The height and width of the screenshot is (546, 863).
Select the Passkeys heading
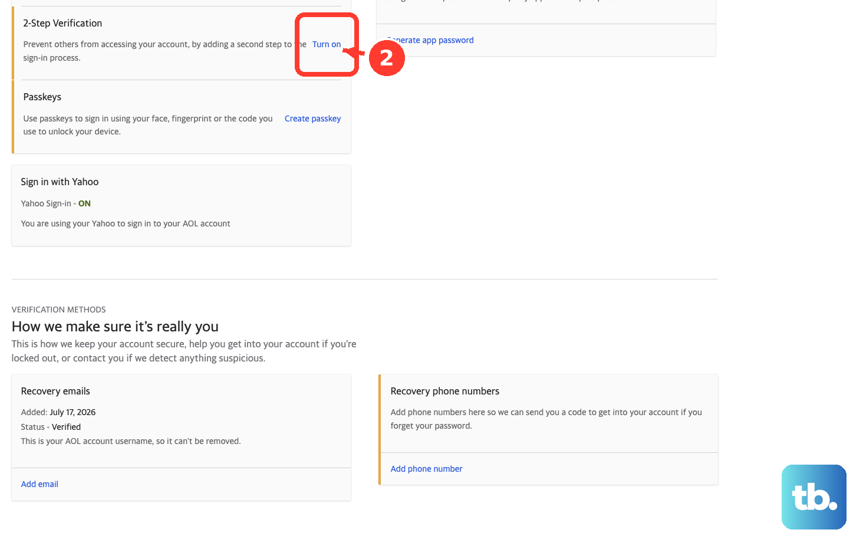(42, 97)
